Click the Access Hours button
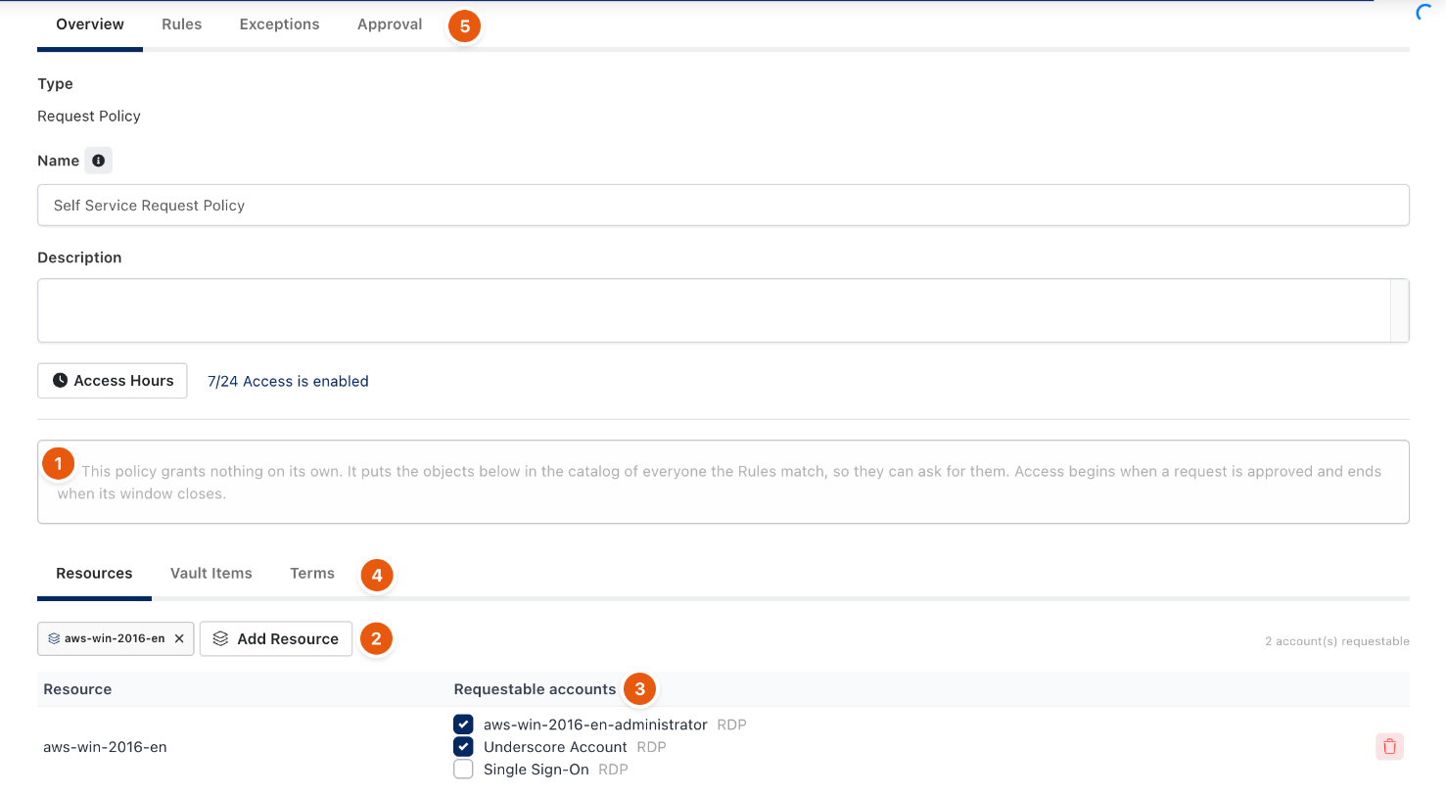 [113, 381]
